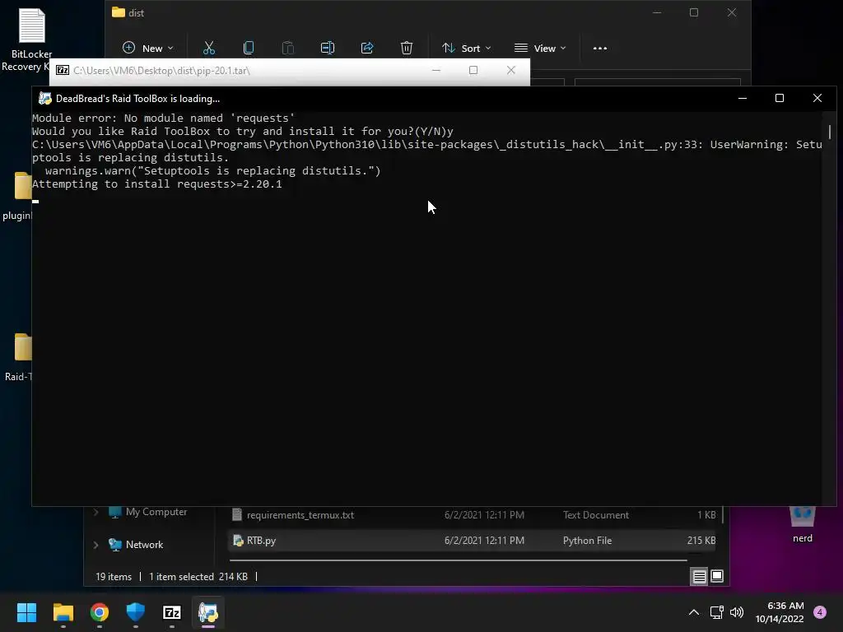Viewport: 843px width, 632px height.
Task: Open the View dropdown menu
Action: 540,48
